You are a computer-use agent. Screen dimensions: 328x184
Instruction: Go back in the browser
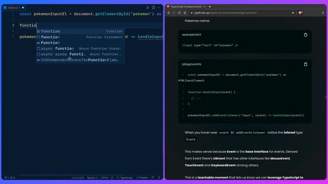169,13
